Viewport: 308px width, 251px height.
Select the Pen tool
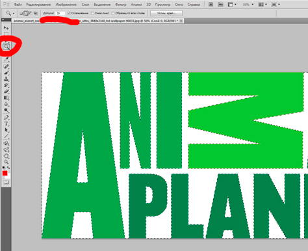click(x=6, y=118)
